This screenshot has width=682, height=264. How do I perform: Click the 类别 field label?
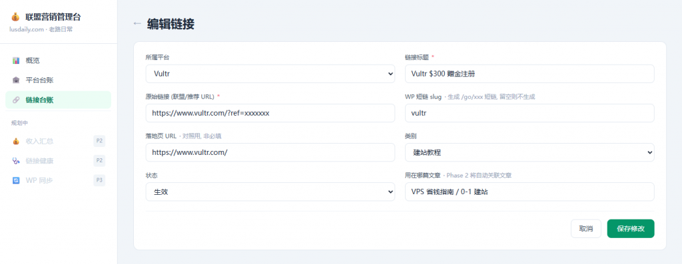pyautogui.click(x=410, y=136)
